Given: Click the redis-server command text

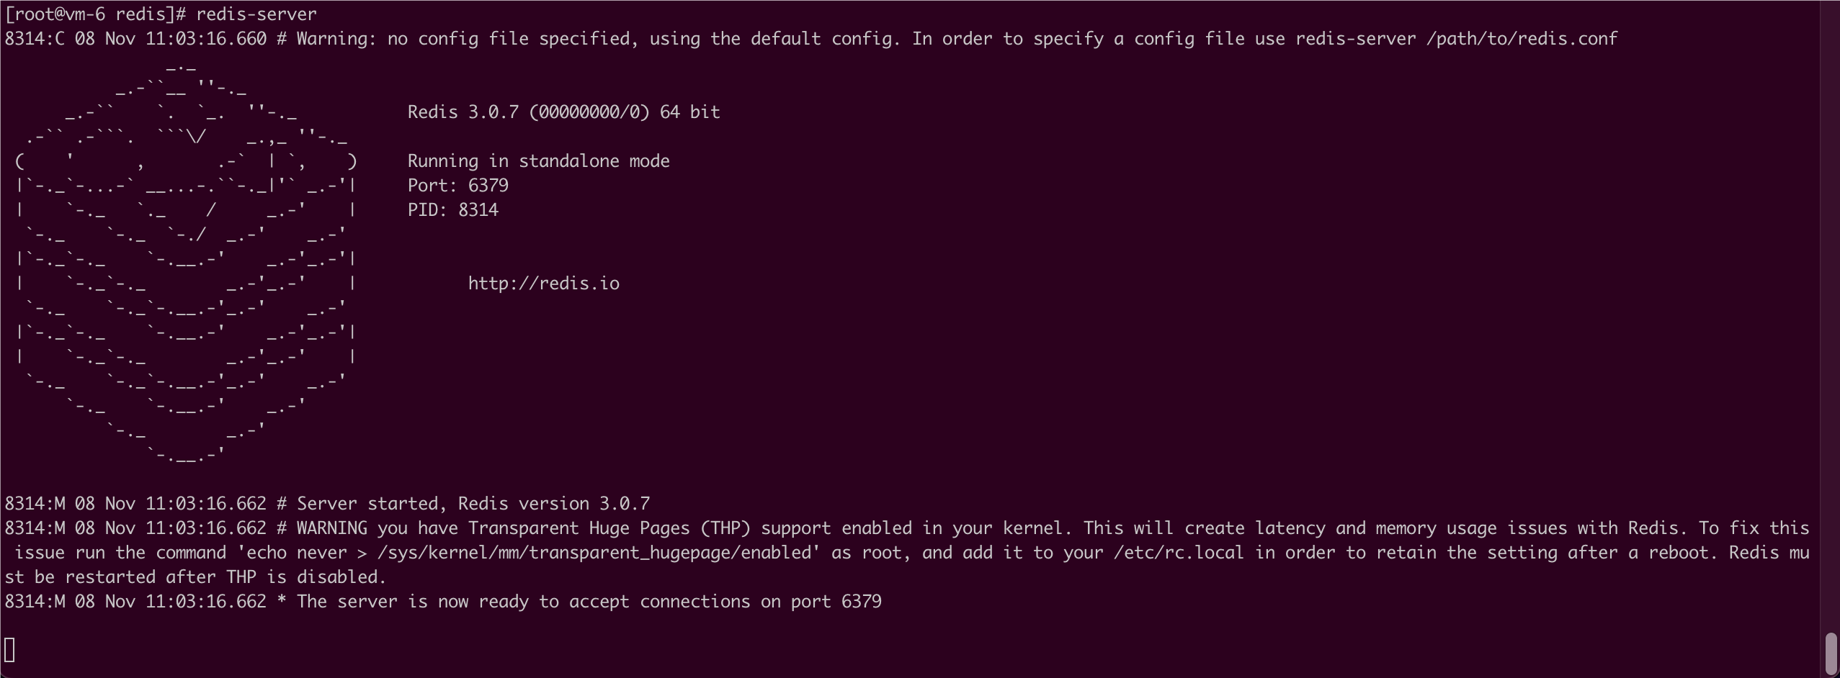Looking at the screenshot, I should 256,14.
